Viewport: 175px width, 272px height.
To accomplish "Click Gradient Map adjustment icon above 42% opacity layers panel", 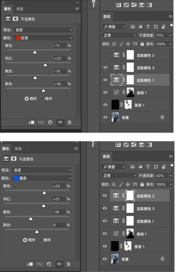I will [x=149, y=145].
